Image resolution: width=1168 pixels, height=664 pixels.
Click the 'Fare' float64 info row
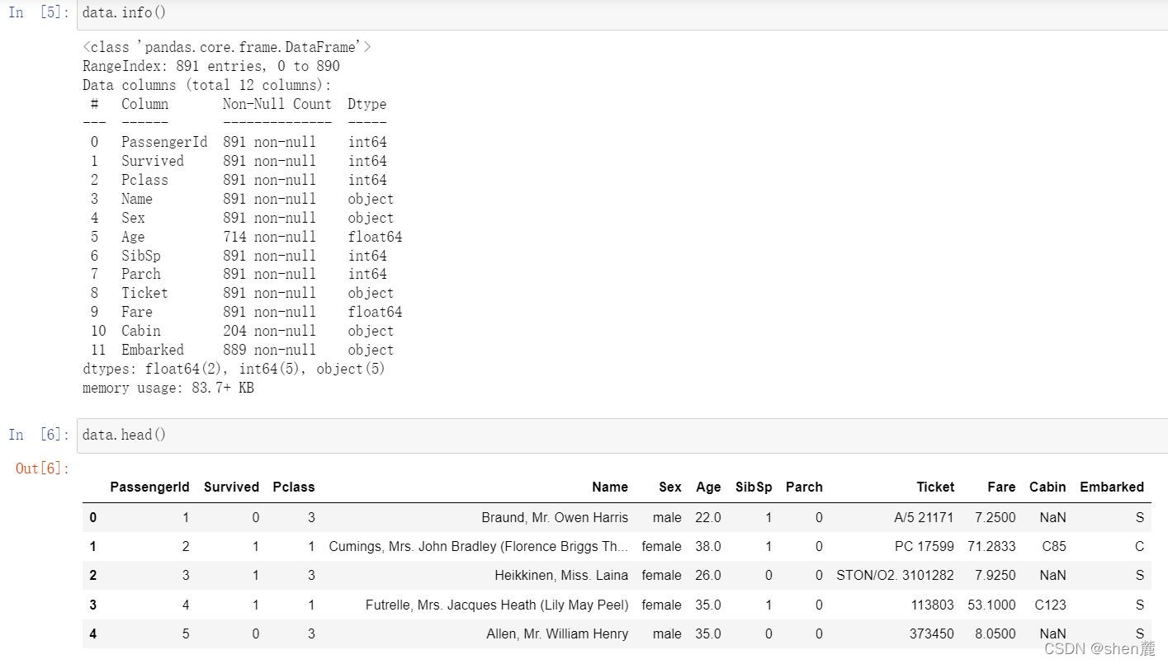[x=246, y=312]
